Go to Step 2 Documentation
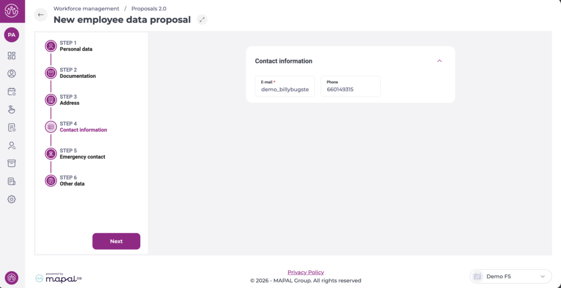561x288 pixels. coord(77,73)
